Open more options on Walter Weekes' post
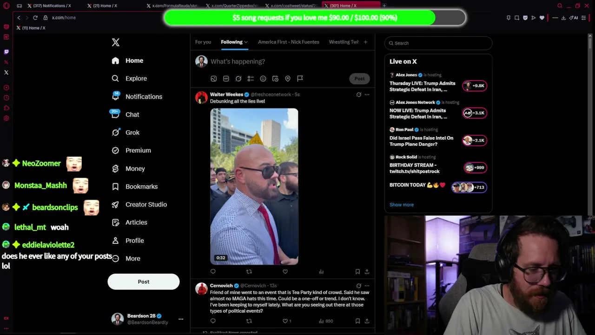 [367, 95]
